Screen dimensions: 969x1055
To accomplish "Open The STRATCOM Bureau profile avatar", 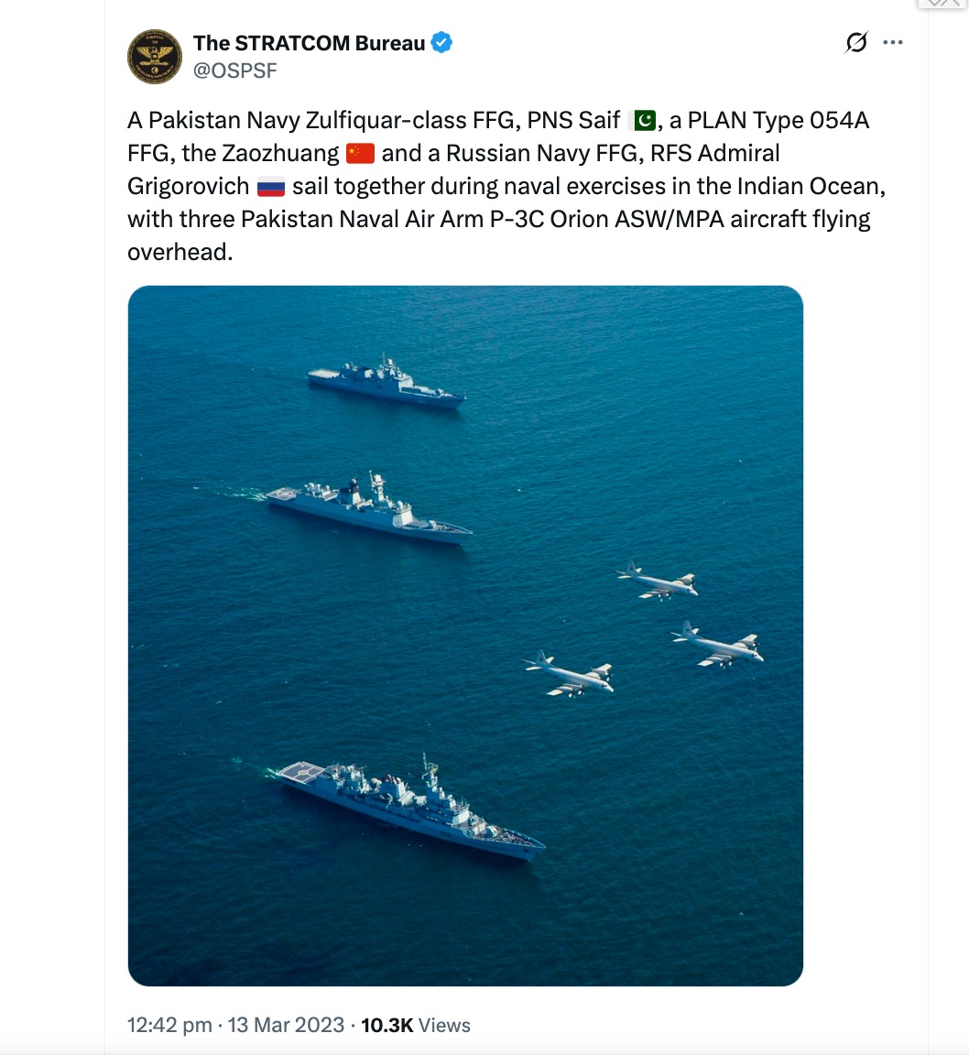I will pyautogui.click(x=155, y=57).
